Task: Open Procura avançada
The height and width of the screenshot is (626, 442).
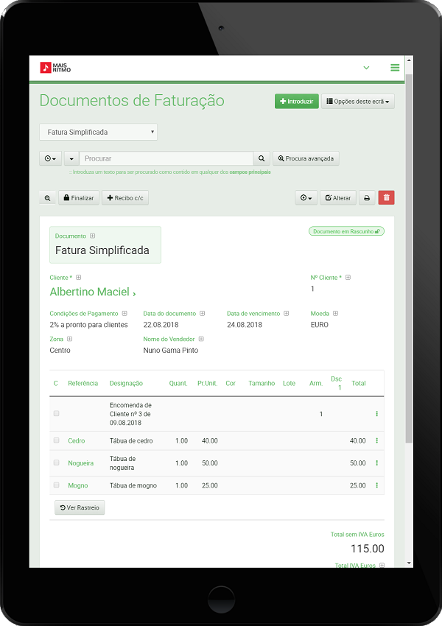Action: pyautogui.click(x=306, y=158)
